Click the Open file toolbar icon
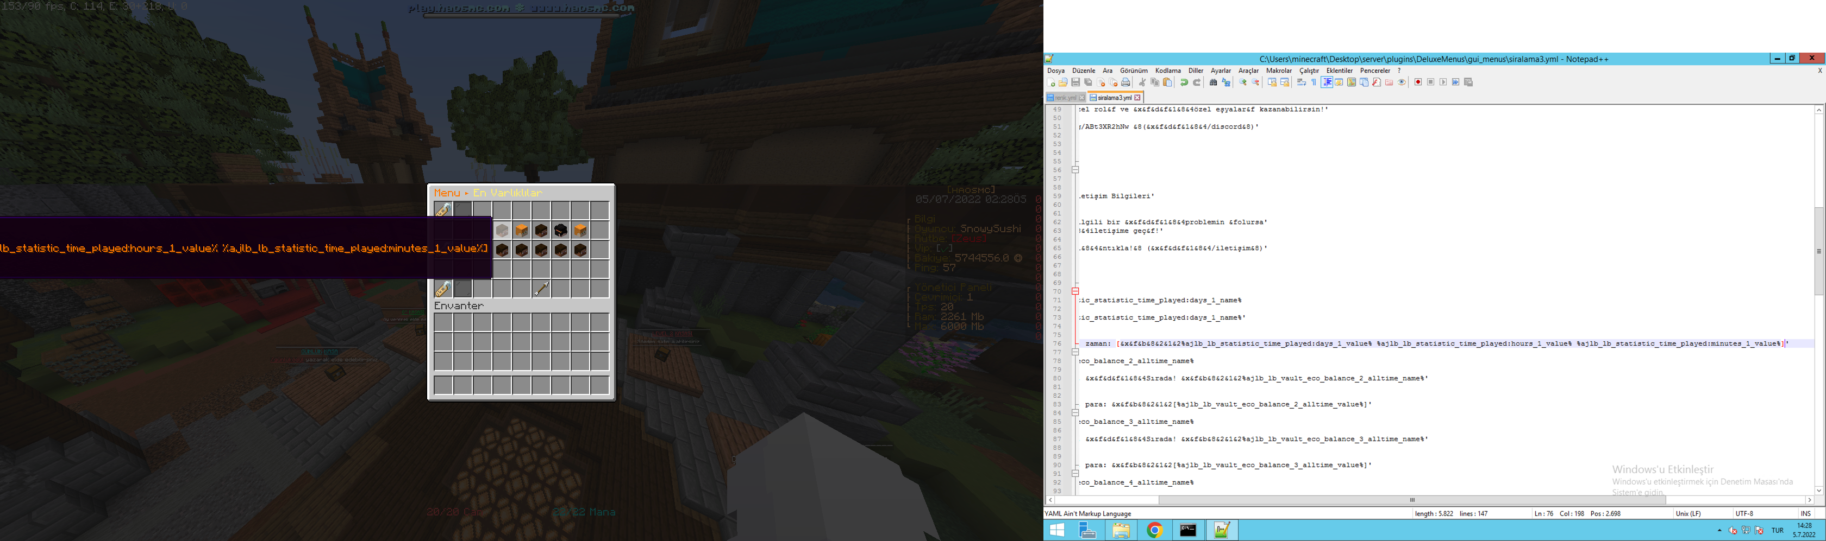This screenshot has width=1826, height=541. point(1062,82)
